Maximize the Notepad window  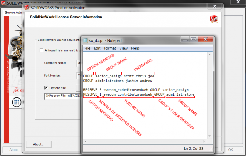pyautogui.click(x=194, y=39)
